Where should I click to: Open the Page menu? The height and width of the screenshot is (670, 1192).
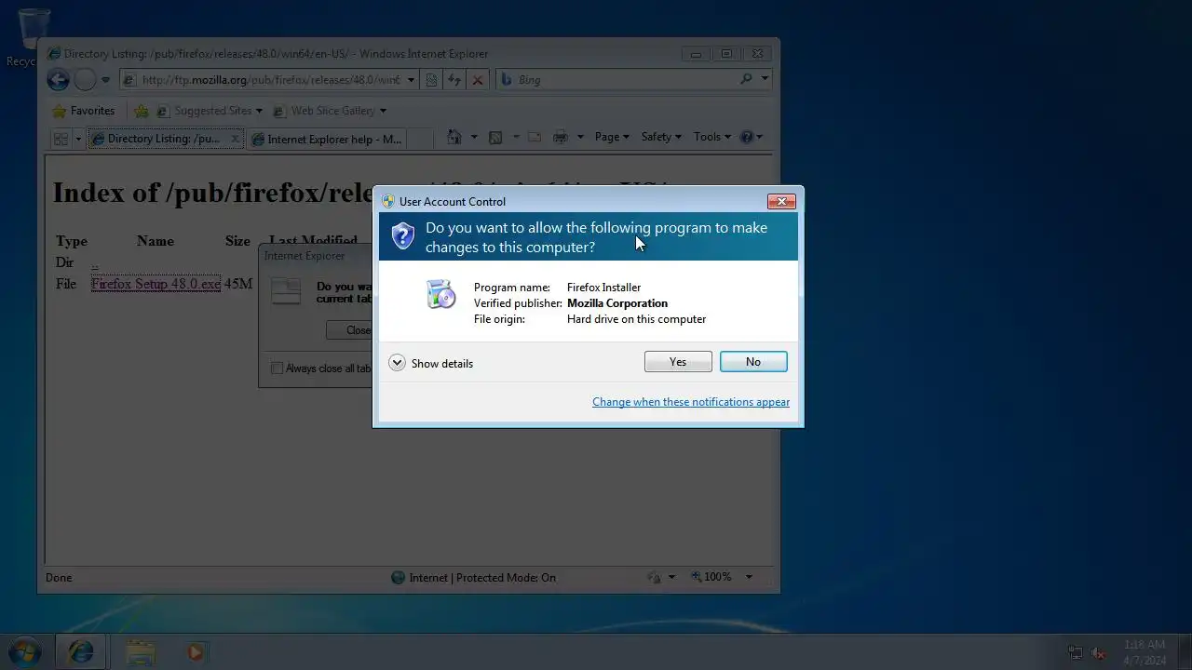tap(612, 137)
